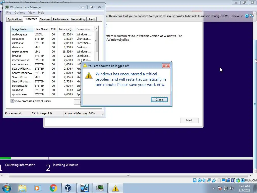Click the Description column header
Image resolution: width=257 pixels, height=193 pixels.
84,29
